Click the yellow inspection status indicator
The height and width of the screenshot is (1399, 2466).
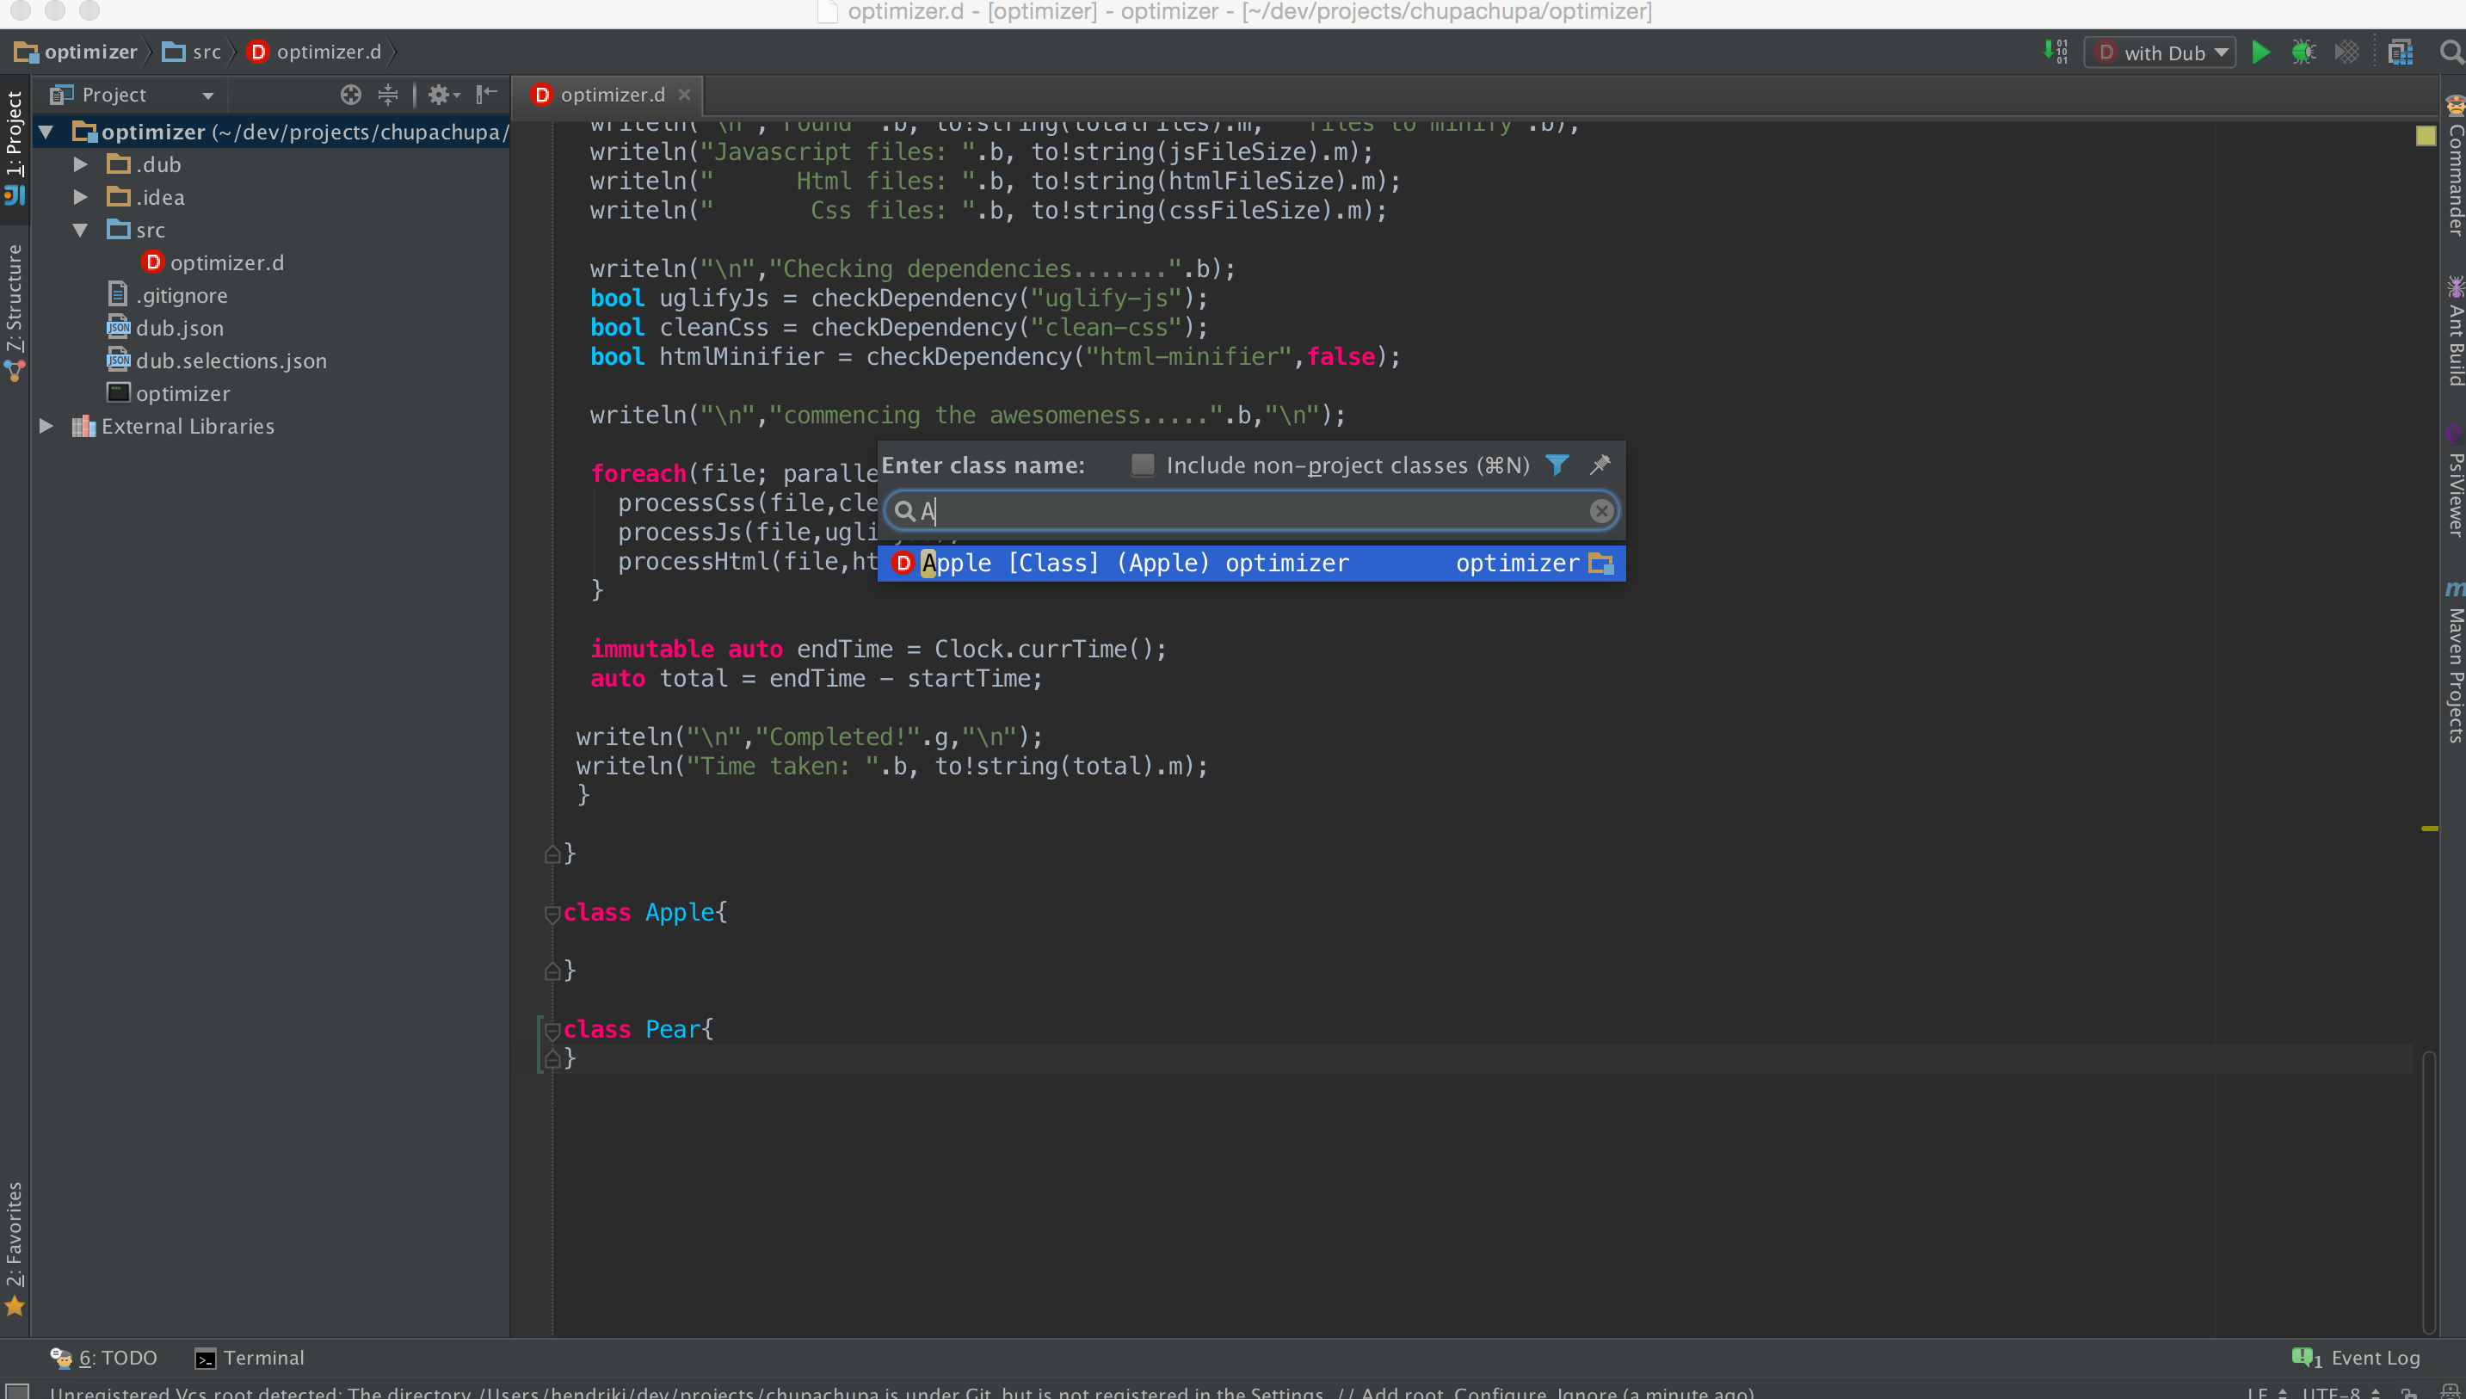coord(2426,137)
